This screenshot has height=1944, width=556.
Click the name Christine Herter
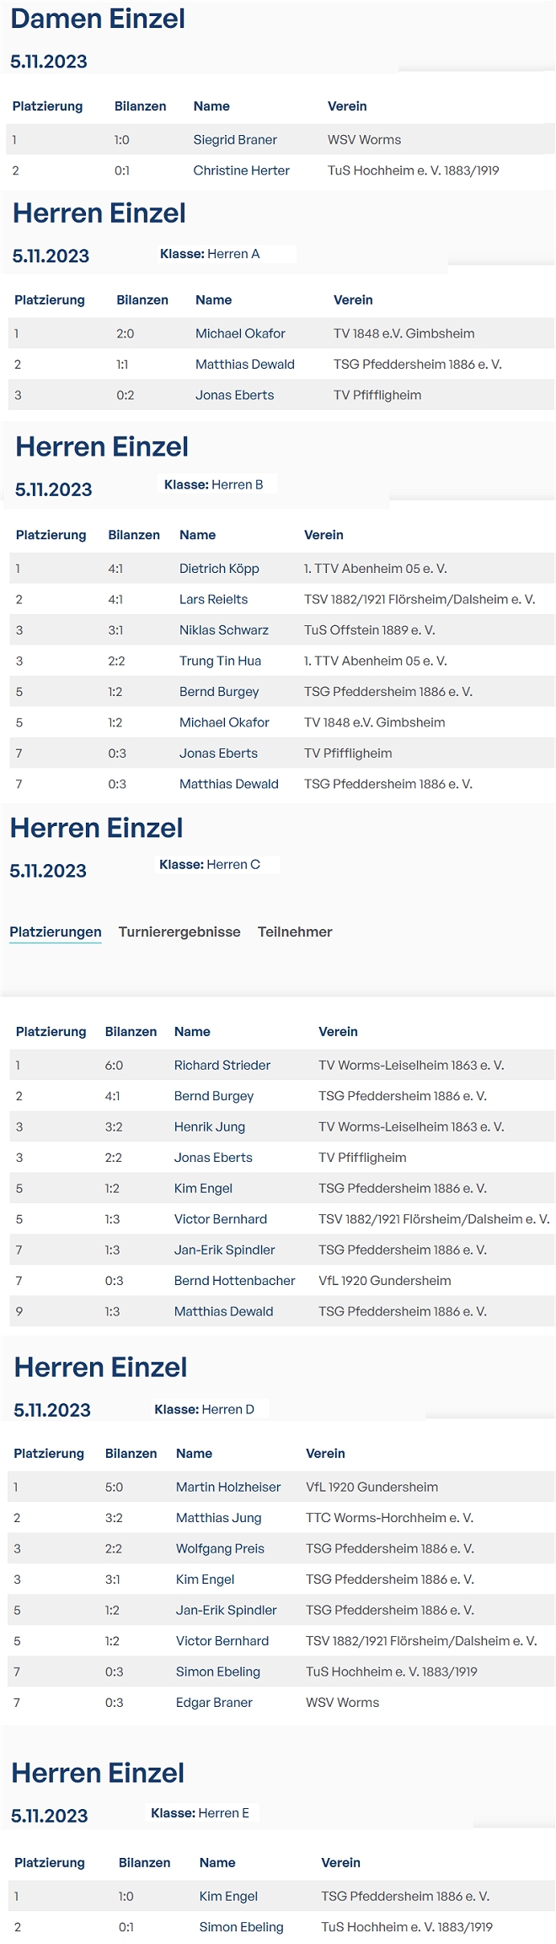241,170
